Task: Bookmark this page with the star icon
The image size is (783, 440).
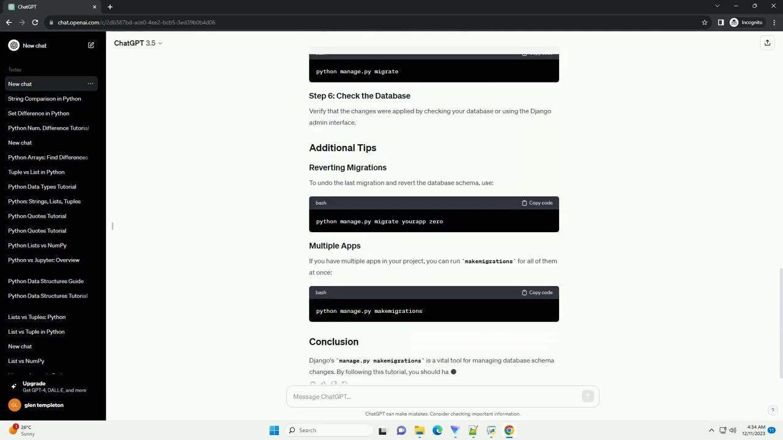Action: pyautogui.click(x=705, y=23)
